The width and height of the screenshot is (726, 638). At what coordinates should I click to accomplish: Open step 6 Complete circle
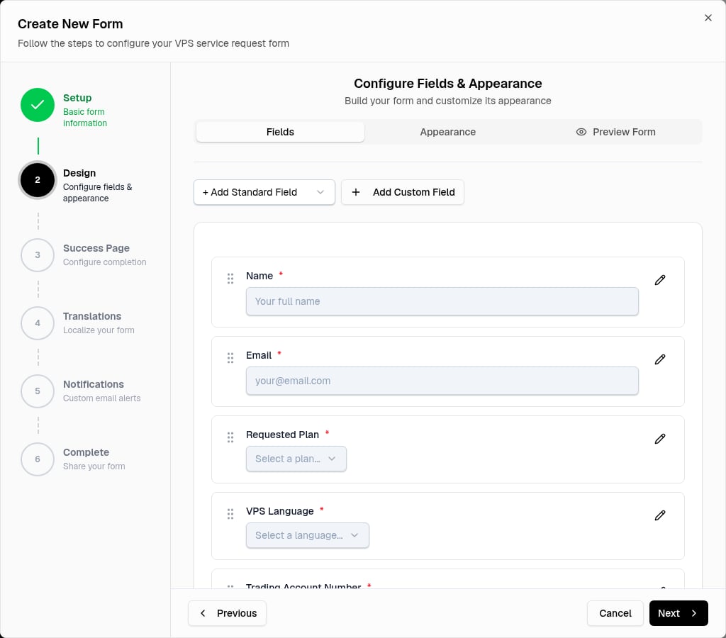tap(38, 459)
